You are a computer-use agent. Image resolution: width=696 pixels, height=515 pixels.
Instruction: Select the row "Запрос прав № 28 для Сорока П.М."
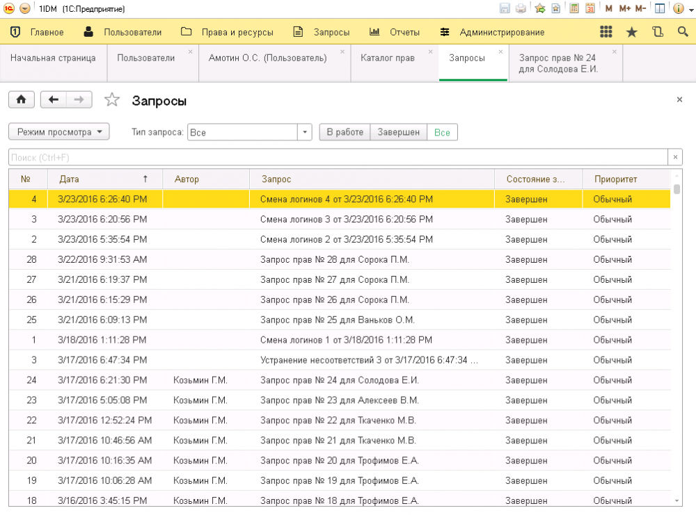click(x=334, y=260)
